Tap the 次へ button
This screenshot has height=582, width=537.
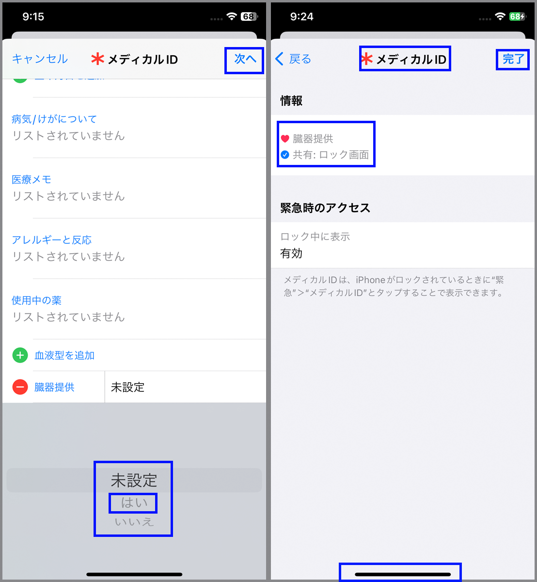tap(245, 59)
